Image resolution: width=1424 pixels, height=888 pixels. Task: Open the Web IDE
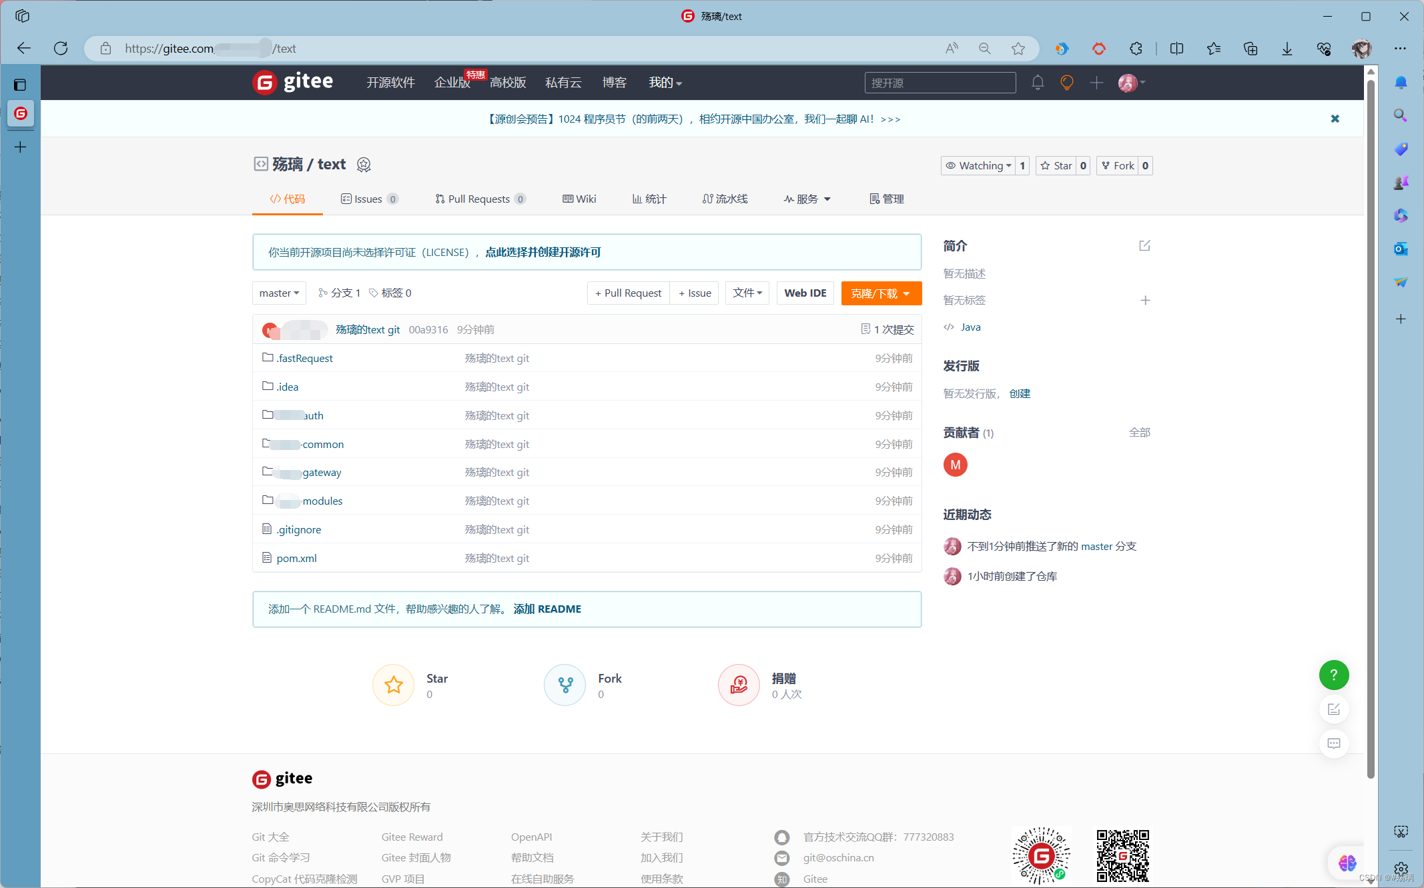[x=805, y=293]
